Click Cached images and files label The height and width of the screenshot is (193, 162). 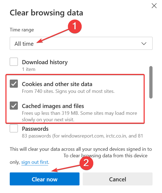[53, 106]
